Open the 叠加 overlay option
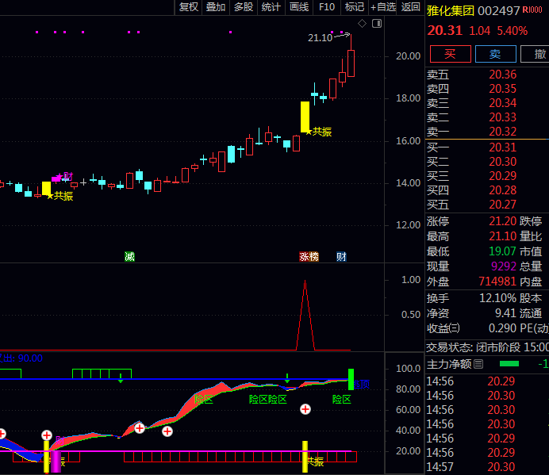This screenshot has width=549, height=475. click(216, 7)
